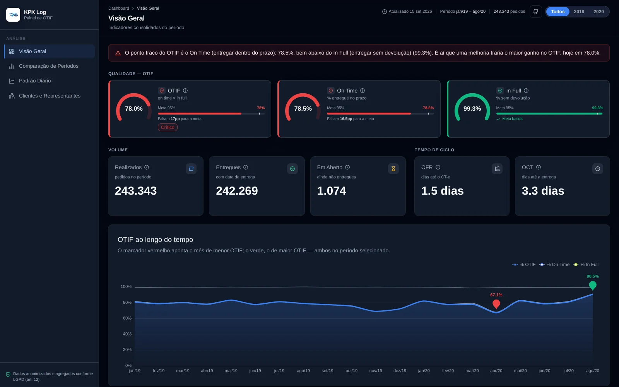Click the Dashboard breadcrumb link
The image size is (619, 387).
pyautogui.click(x=119, y=8)
